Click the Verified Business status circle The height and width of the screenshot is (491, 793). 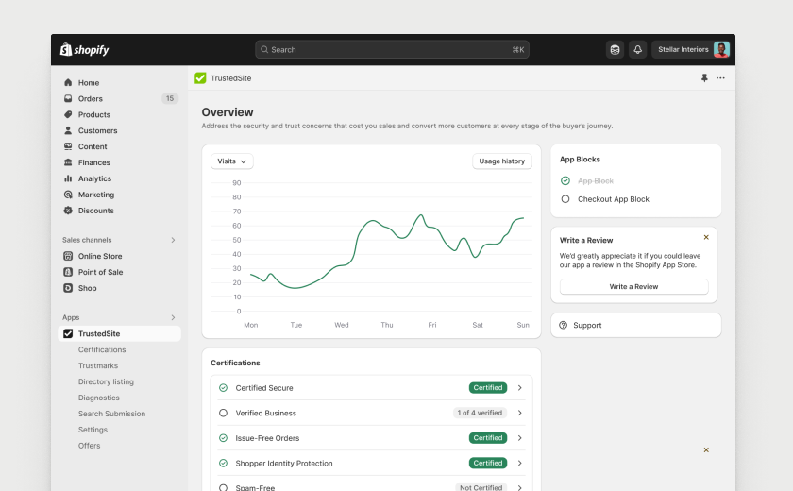(x=223, y=413)
